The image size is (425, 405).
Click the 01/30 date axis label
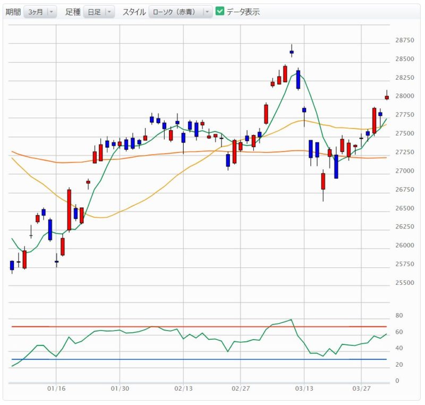(120, 389)
